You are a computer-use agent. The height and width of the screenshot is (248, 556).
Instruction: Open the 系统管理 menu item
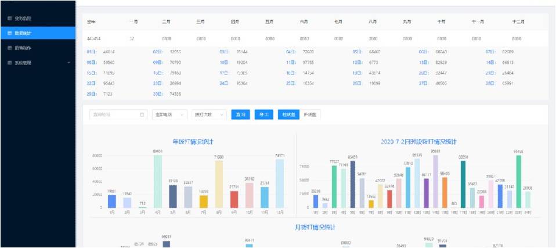pos(24,62)
